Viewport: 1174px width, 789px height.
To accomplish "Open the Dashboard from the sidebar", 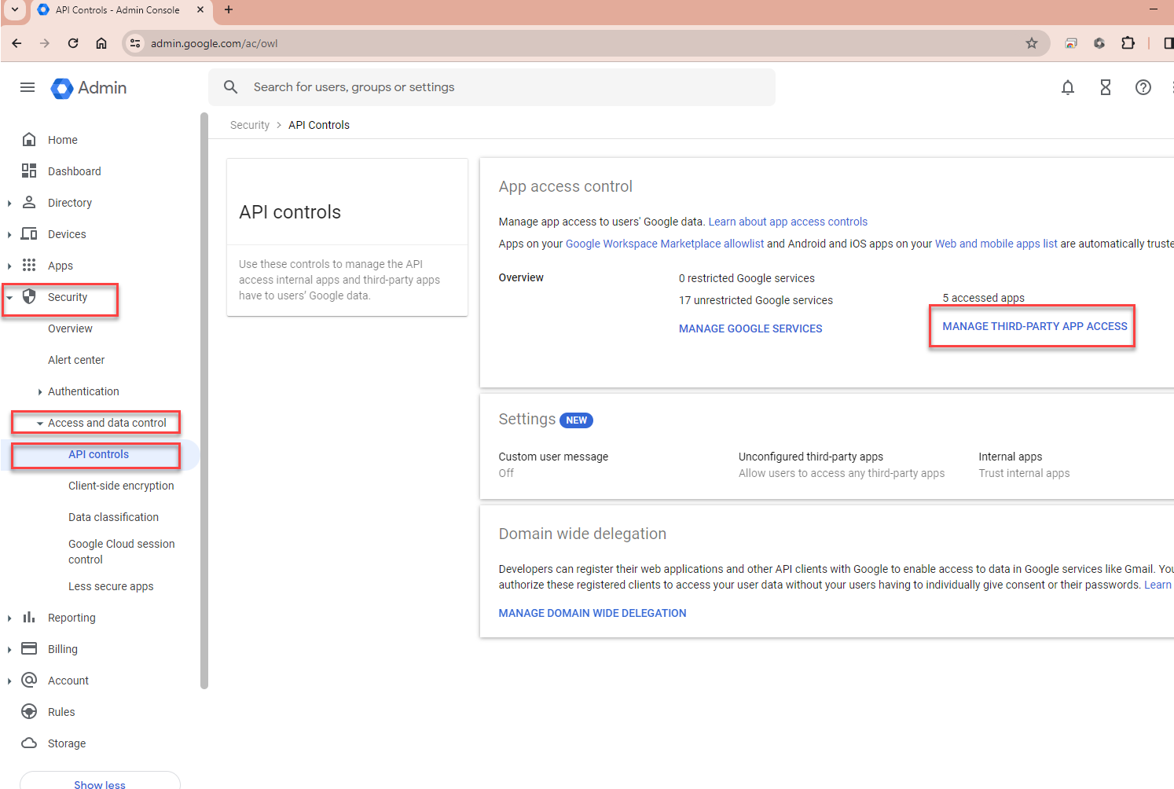I will [x=74, y=171].
